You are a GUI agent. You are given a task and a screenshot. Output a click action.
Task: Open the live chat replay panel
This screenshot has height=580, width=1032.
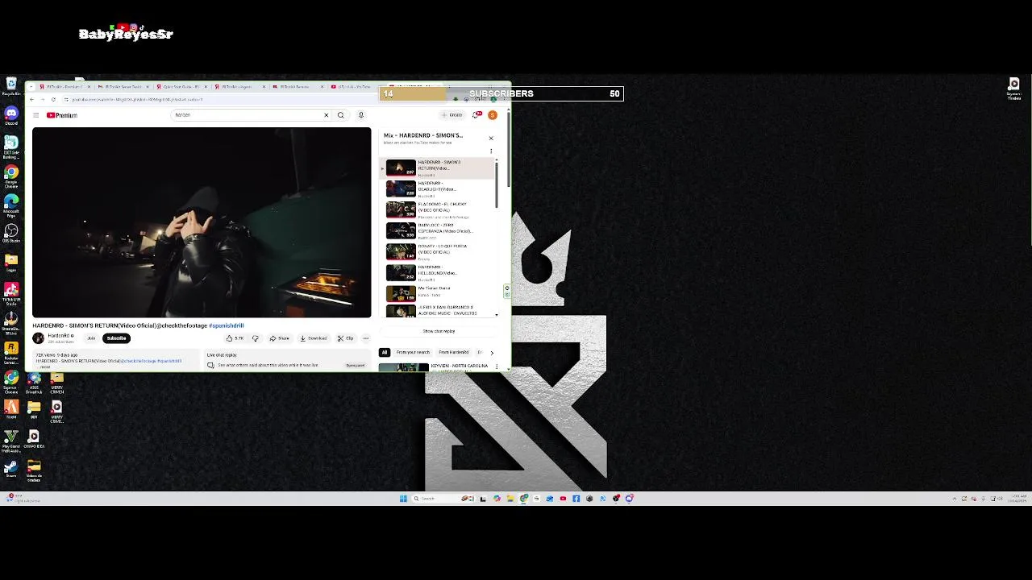(x=356, y=366)
